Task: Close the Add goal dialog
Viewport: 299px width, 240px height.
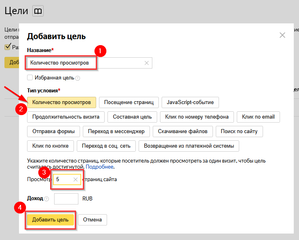Action: (x=282, y=35)
